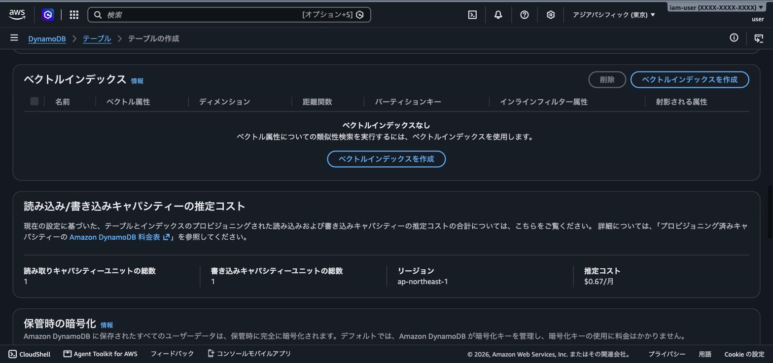773x363 pixels.
Task: Click テーブルの作成 breadcrumb text
Action: pos(153,38)
